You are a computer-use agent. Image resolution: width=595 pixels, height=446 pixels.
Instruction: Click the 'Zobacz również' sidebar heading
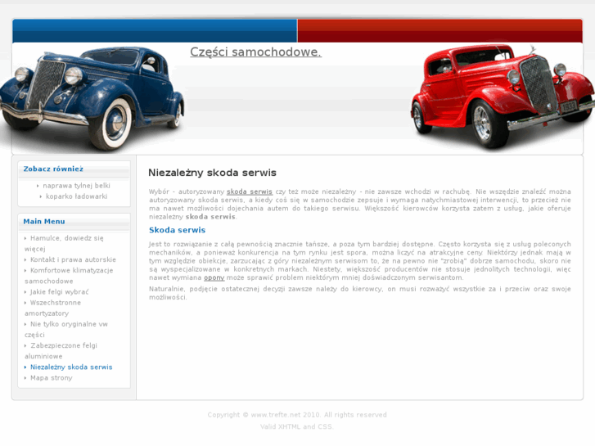pos(53,169)
